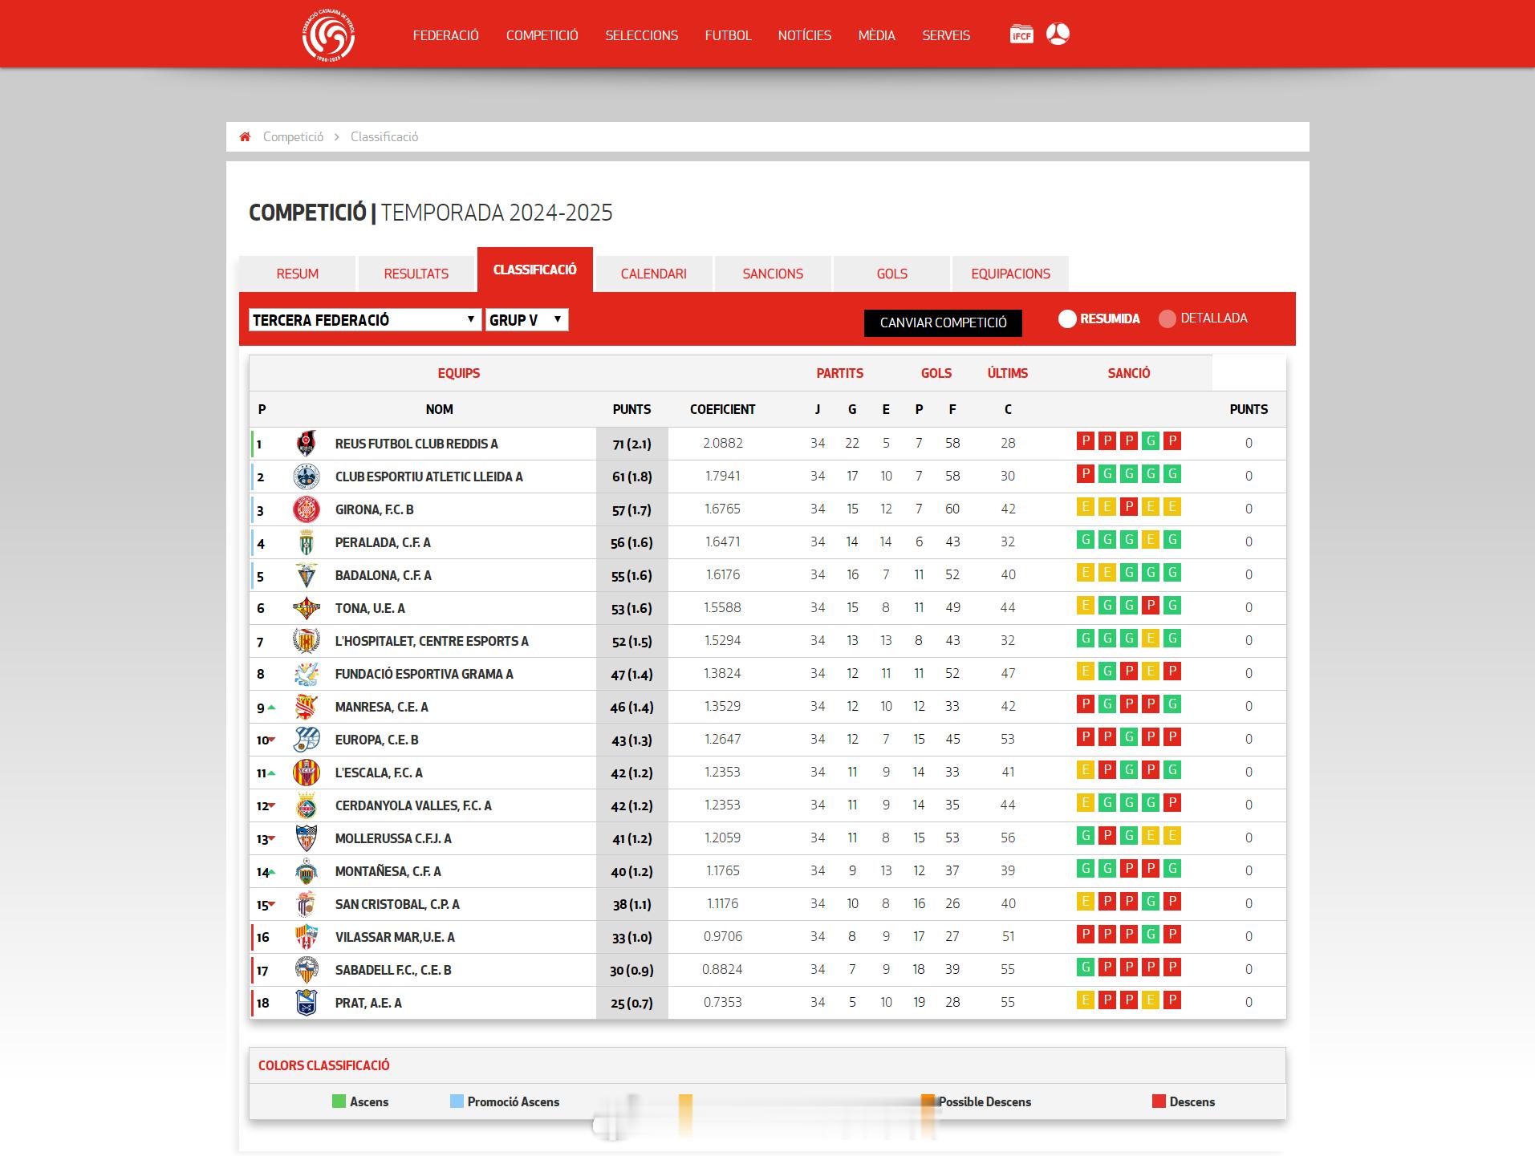Open the Competició menu

542,35
